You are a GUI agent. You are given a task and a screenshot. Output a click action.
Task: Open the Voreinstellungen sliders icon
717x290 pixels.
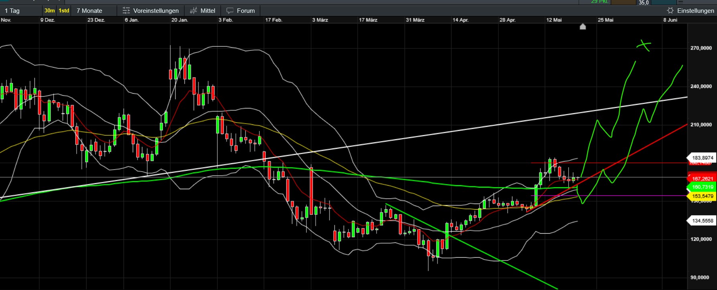pos(126,11)
